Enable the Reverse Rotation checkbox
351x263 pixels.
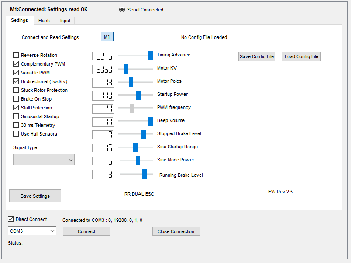(x=16, y=55)
